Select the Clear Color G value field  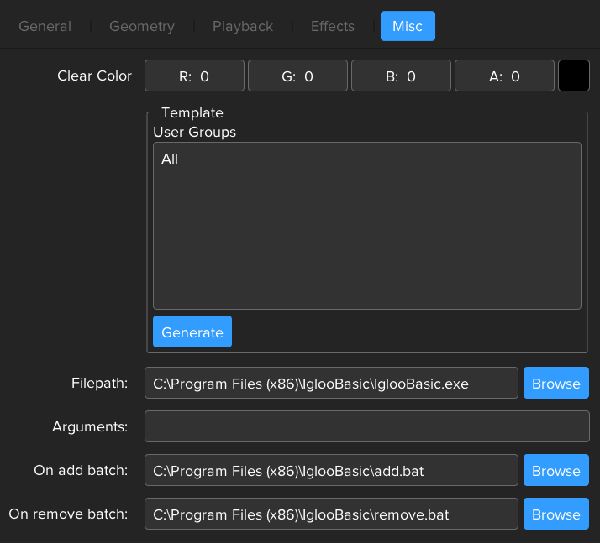(297, 76)
